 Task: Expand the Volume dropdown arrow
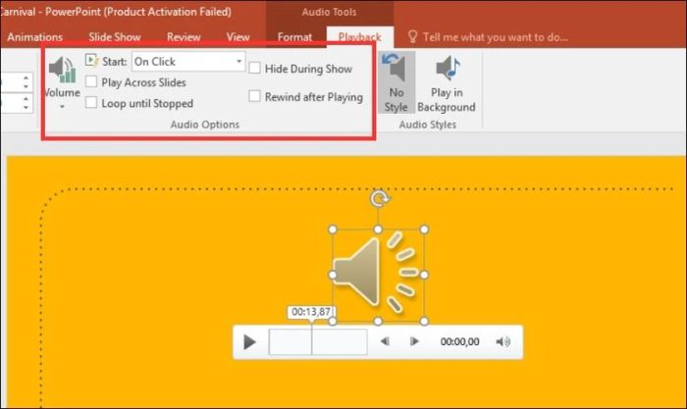click(61, 106)
